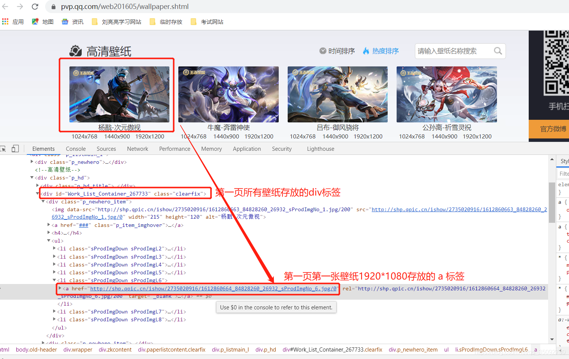Sort wallpapers by 时间排序
The image size is (569, 359).
337,51
